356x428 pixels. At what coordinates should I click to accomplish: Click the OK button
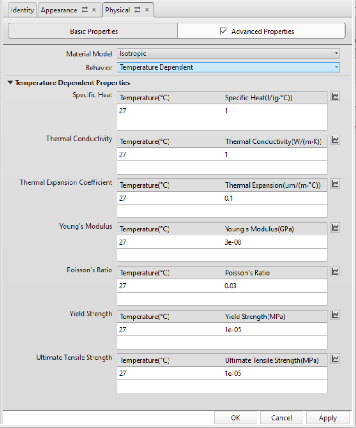tap(235, 418)
